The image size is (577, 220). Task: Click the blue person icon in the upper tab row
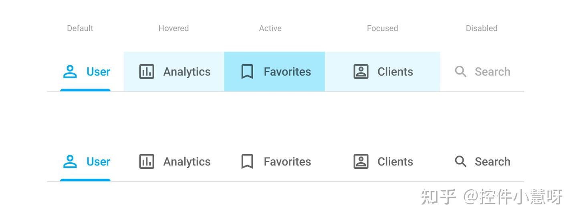(x=70, y=72)
